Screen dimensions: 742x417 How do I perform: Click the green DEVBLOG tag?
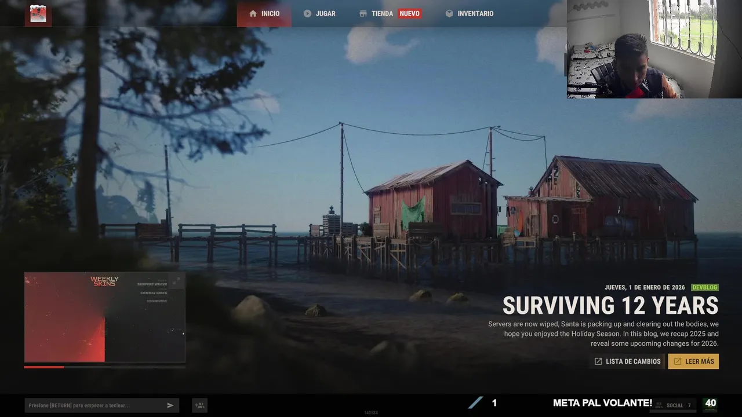[705, 287]
